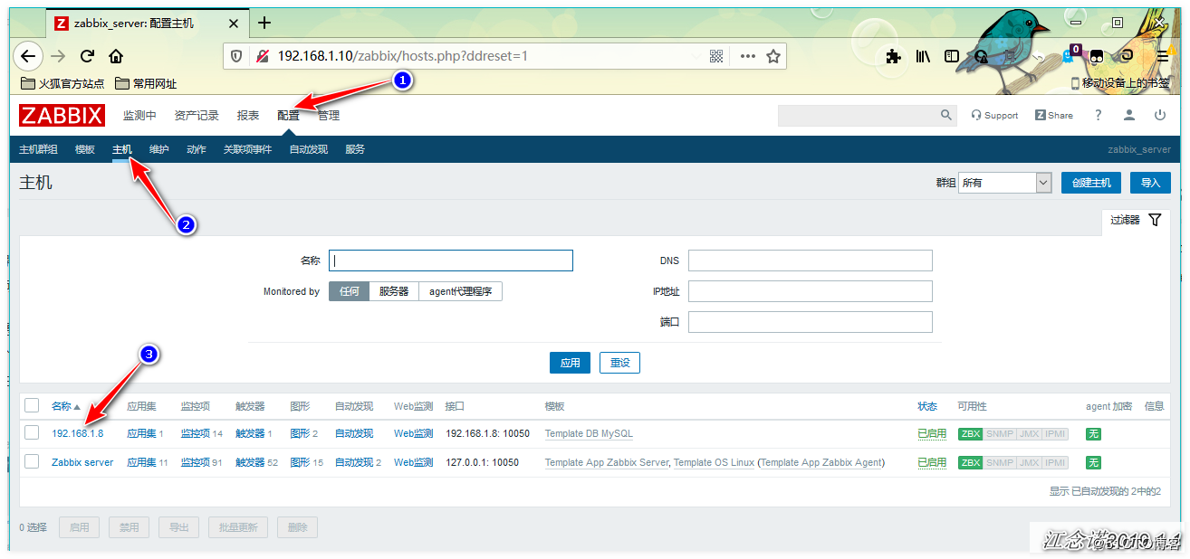Click the sign out power icon
This screenshot has height=559, width=1190.
[1160, 115]
